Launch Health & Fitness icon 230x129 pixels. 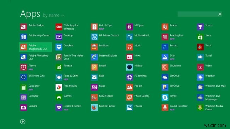tap(59, 107)
